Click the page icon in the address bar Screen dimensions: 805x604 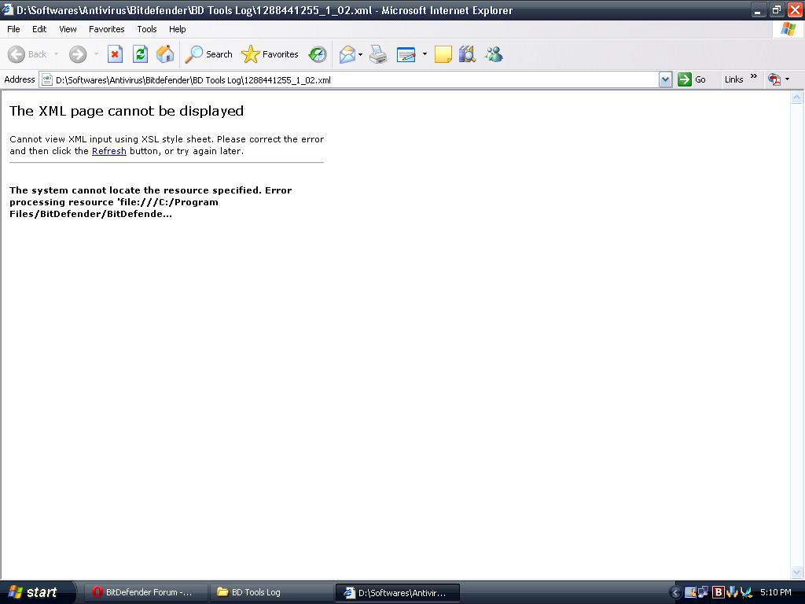pyautogui.click(x=47, y=79)
